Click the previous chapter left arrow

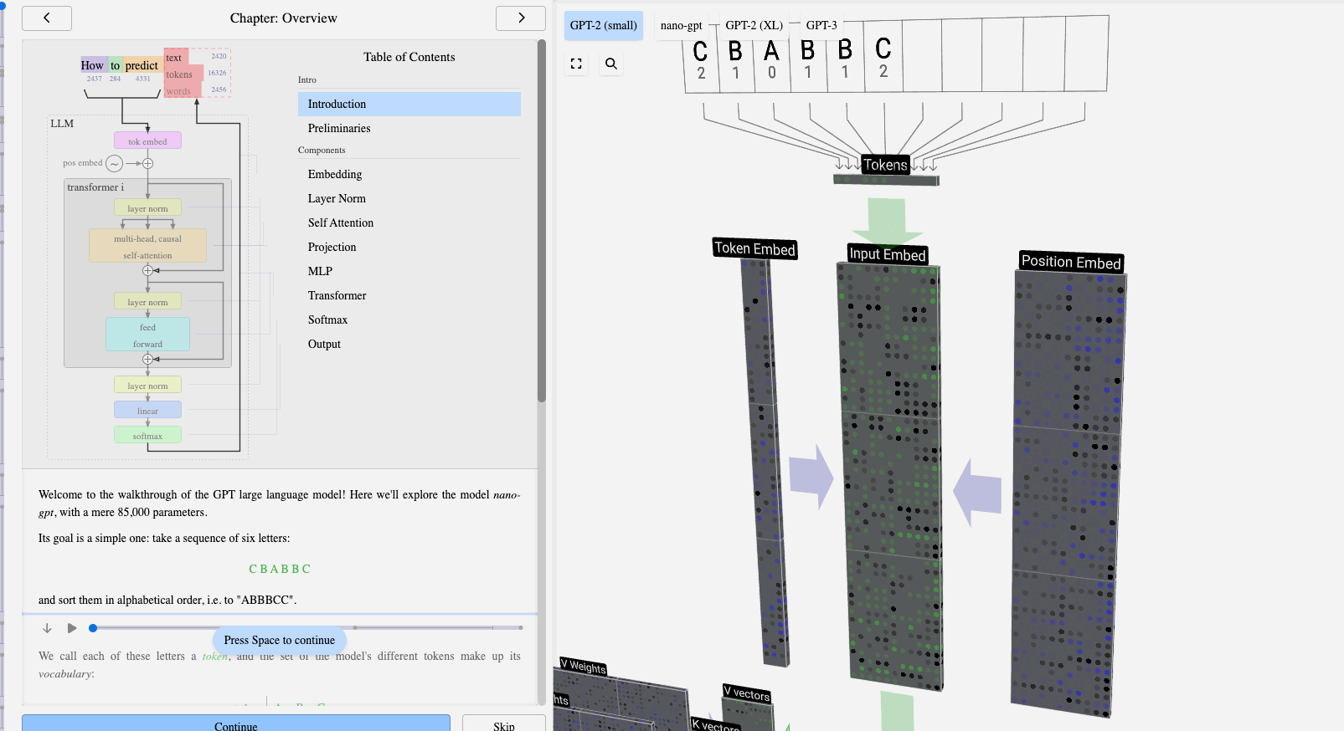click(x=46, y=18)
